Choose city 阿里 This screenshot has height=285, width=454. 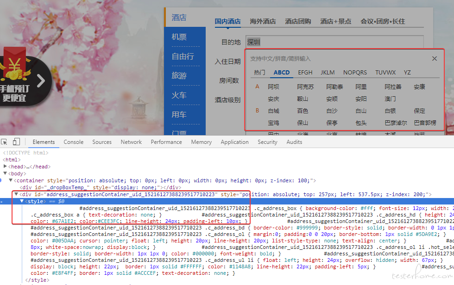(x=361, y=87)
